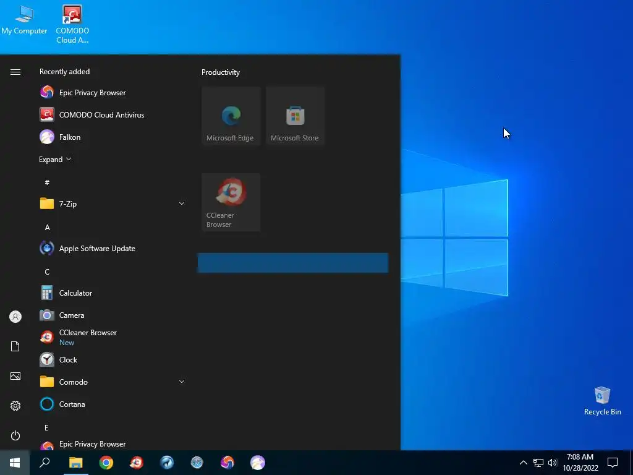Click the Recently added heading
The image size is (633, 475).
pos(64,72)
